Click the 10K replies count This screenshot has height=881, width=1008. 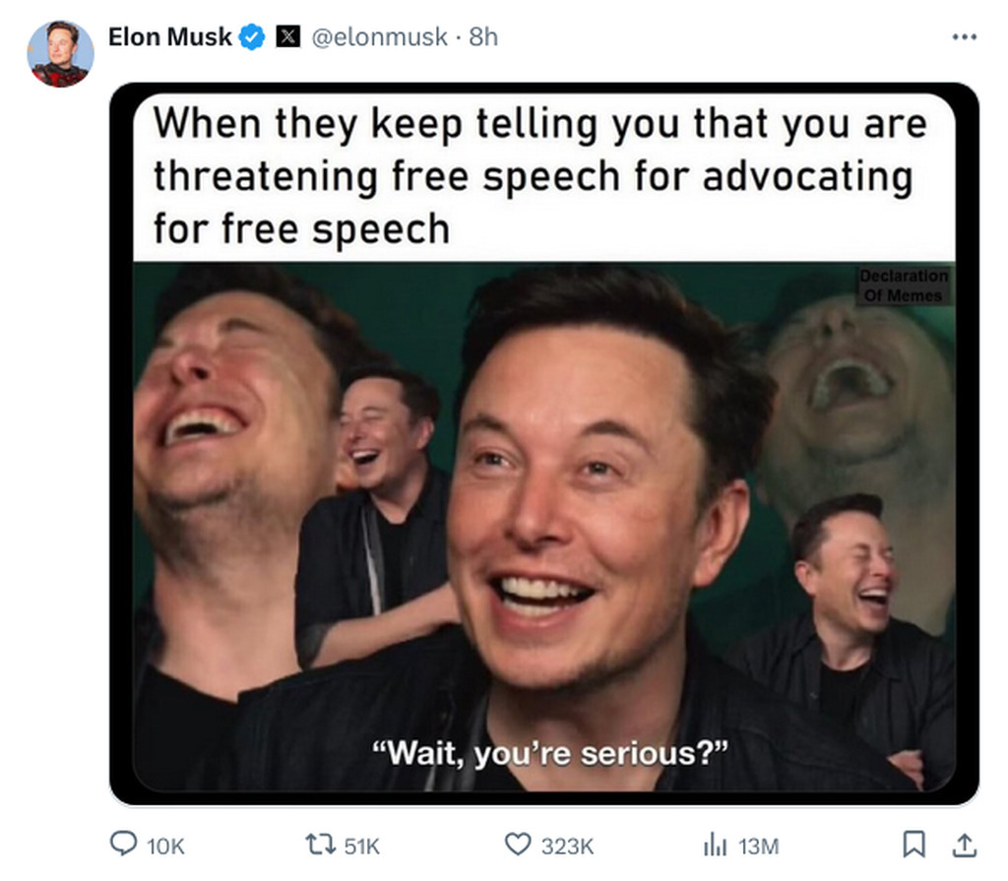(165, 847)
